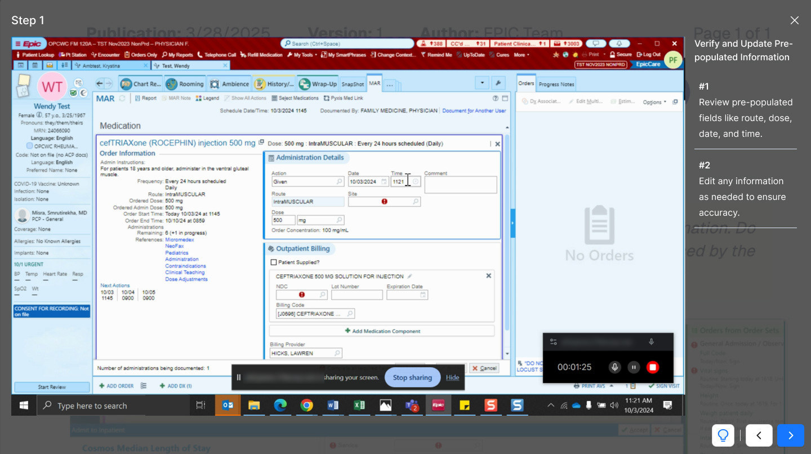Viewport: 811px width, 454px height.
Task: Open the Rooming activity tab
Action: pos(185,84)
